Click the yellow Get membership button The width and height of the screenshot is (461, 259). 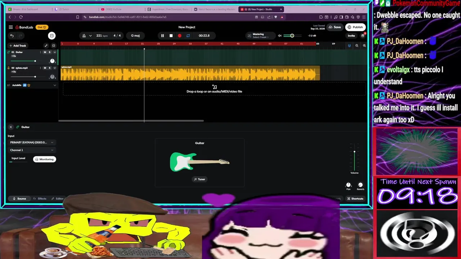pyautogui.click(x=42, y=27)
